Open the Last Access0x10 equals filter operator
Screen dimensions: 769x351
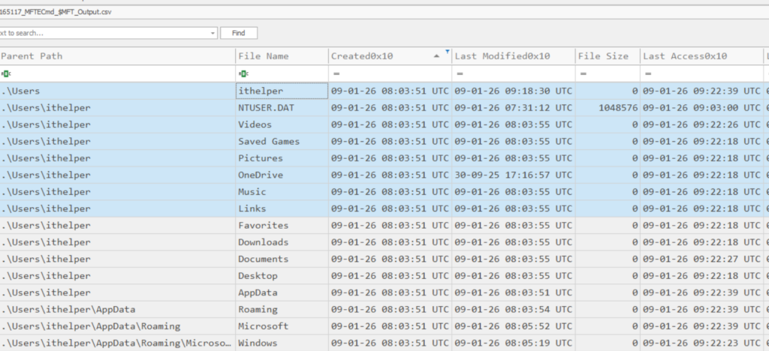(x=647, y=73)
